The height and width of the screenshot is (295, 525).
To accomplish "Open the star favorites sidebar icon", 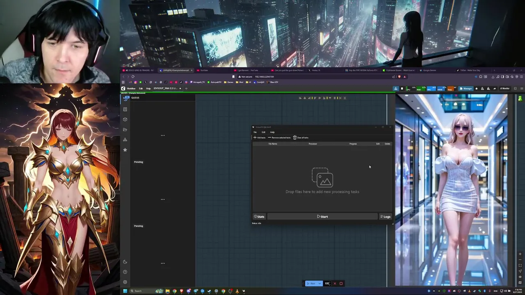I will coord(125,150).
